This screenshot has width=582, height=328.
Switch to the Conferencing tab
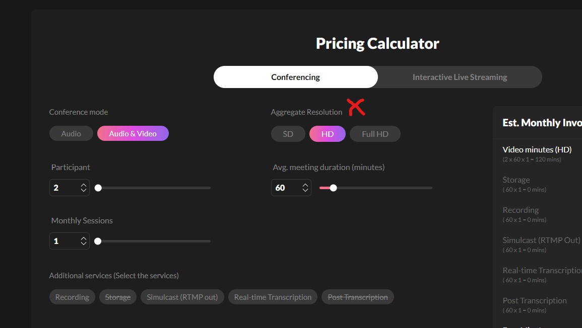[x=295, y=77]
